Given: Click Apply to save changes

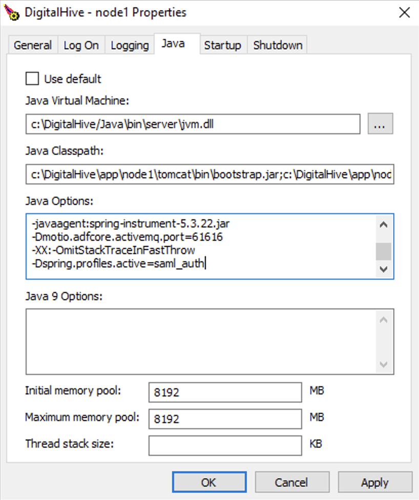Looking at the screenshot, I should (x=374, y=483).
